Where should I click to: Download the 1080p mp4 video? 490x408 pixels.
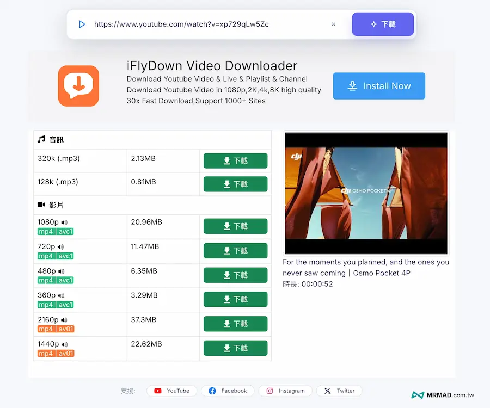click(235, 226)
